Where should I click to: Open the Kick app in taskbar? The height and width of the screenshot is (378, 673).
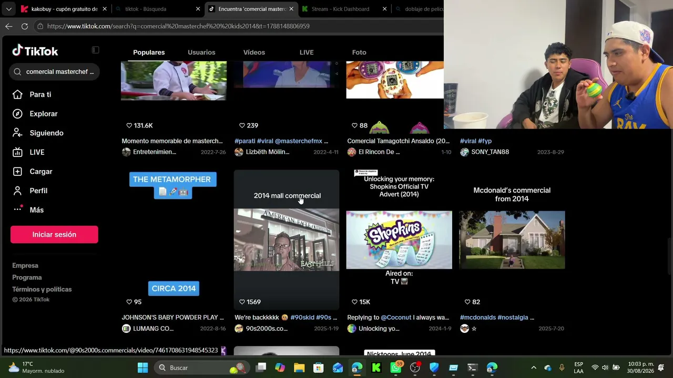tap(376, 367)
